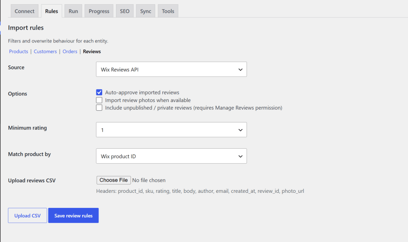
Task: Select the Reviews rules section
Action: (x=92, y=51)
